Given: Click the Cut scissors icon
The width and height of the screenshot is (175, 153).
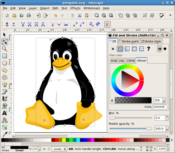Looking at the screenshot, I should point(80,15).
